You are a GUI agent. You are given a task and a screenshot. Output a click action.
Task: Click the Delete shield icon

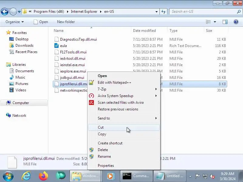91,150
